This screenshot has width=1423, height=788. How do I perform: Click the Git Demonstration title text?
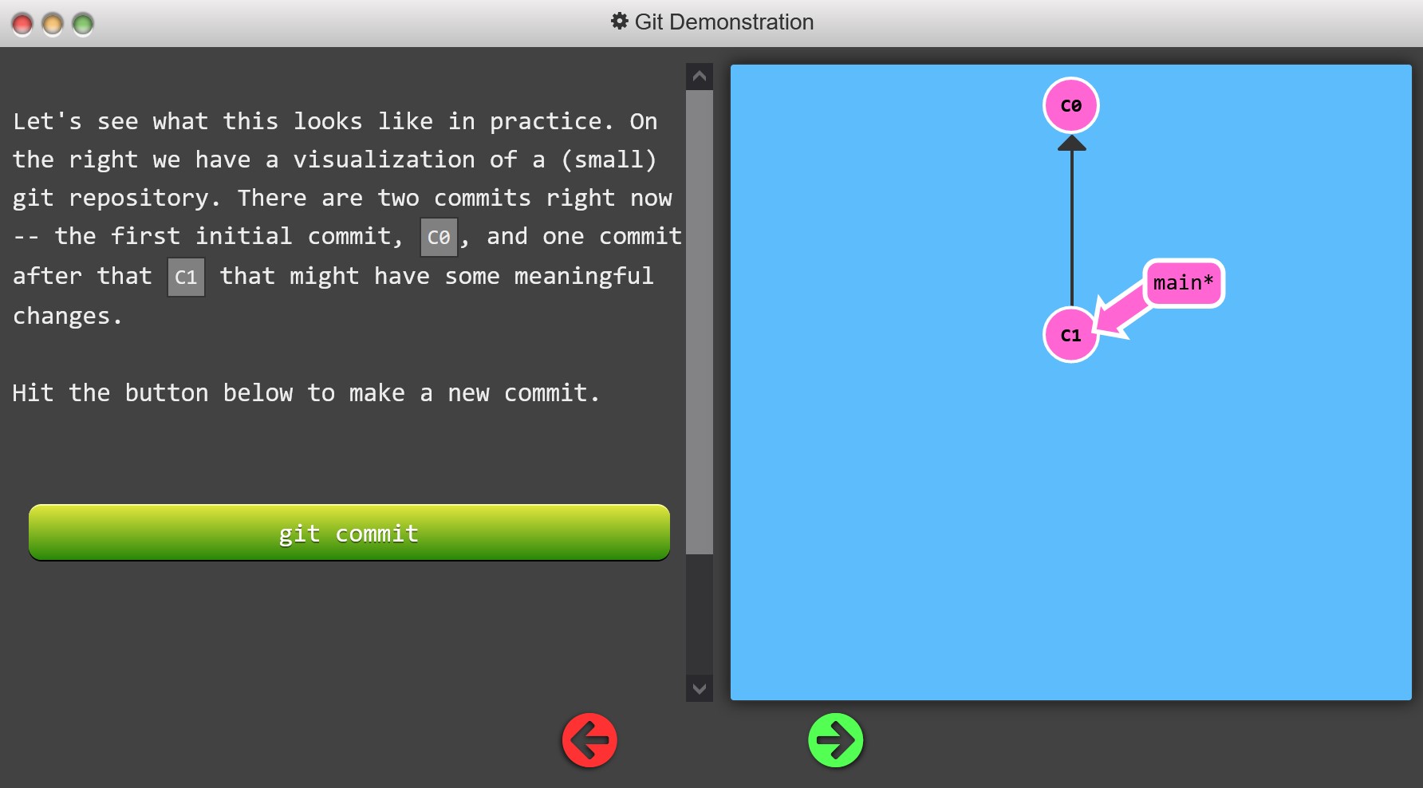(723, 22)
